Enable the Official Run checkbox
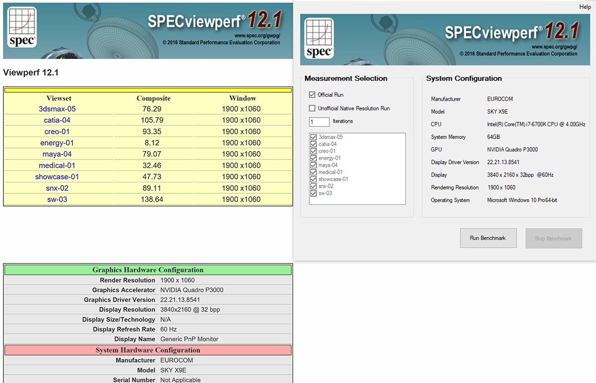This screenshot has width=596, height=383. tap(312, 95)
